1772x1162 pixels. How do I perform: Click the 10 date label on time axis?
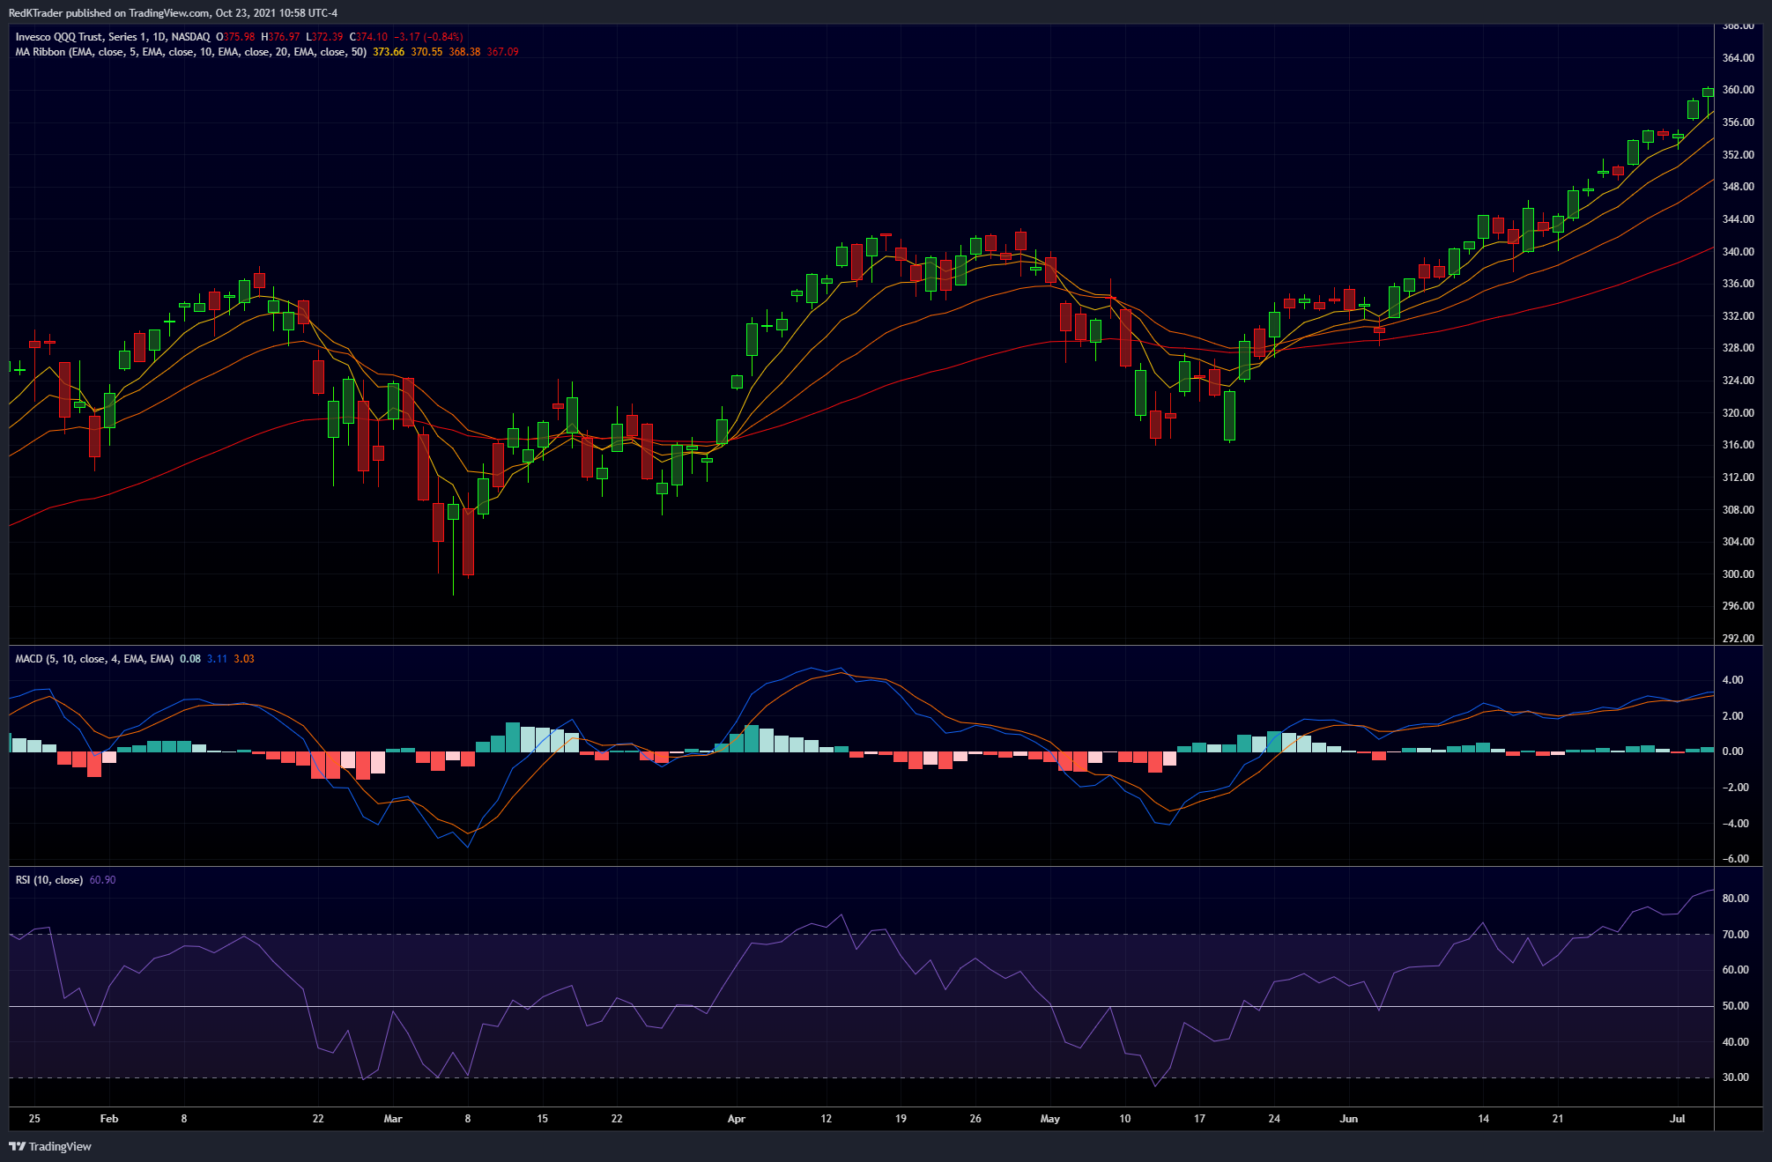(x=1125, y=1119)
